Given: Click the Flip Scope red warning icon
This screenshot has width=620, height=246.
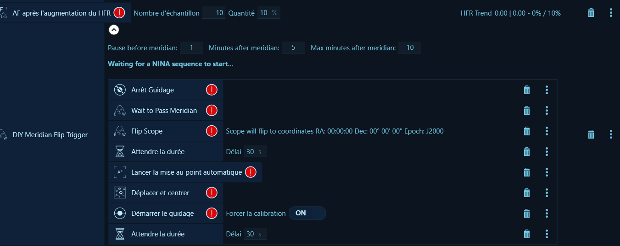Looking at the screenshot, I should click(x=212, y=131).
